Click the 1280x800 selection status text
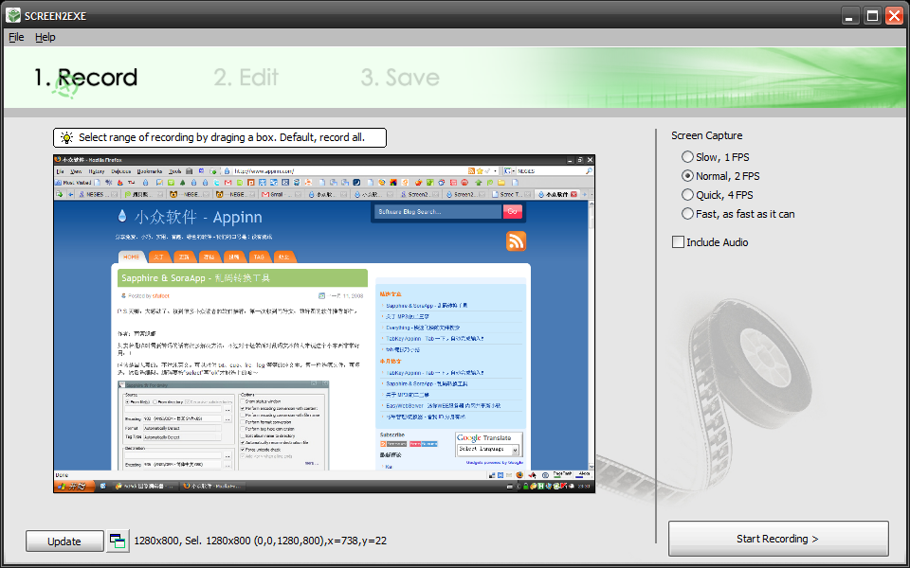The image size is (910, 568). point(260,541)
